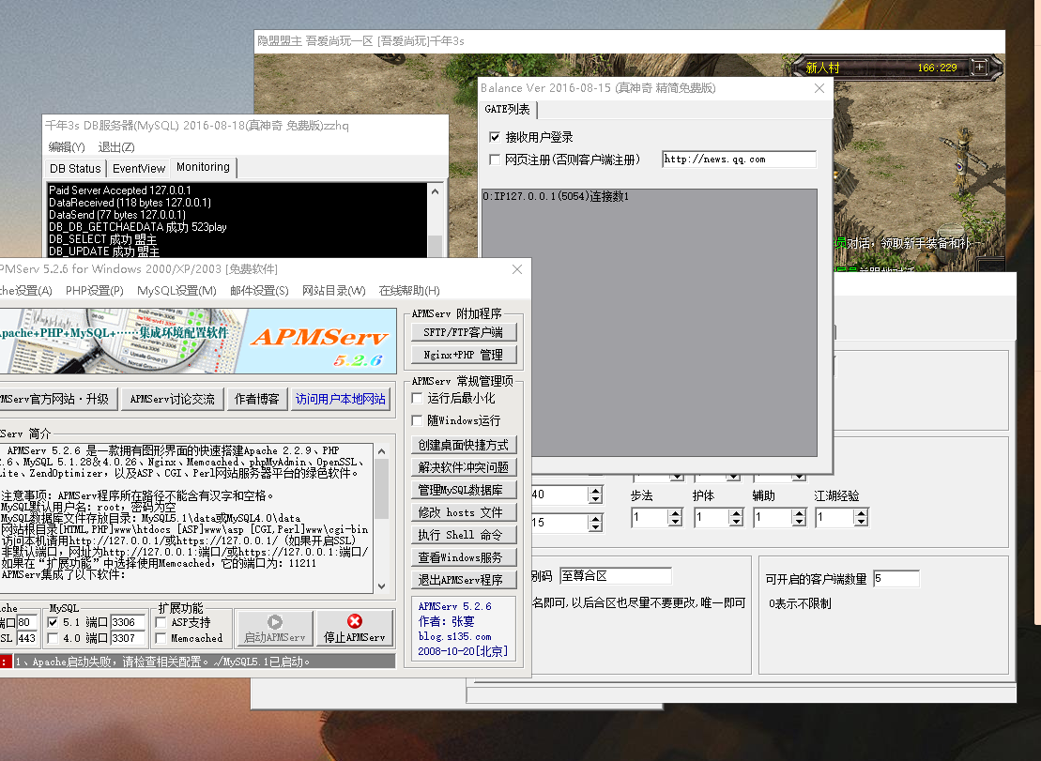
Task: Click the 启动APMServ play icon button
Action: 275,628
